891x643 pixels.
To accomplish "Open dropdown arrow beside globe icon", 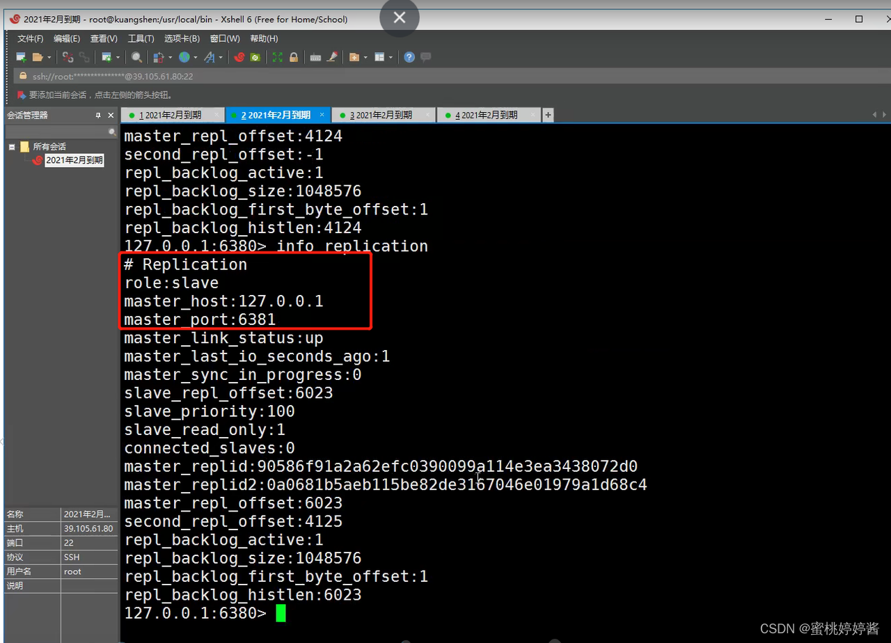I will coord(195,58).
